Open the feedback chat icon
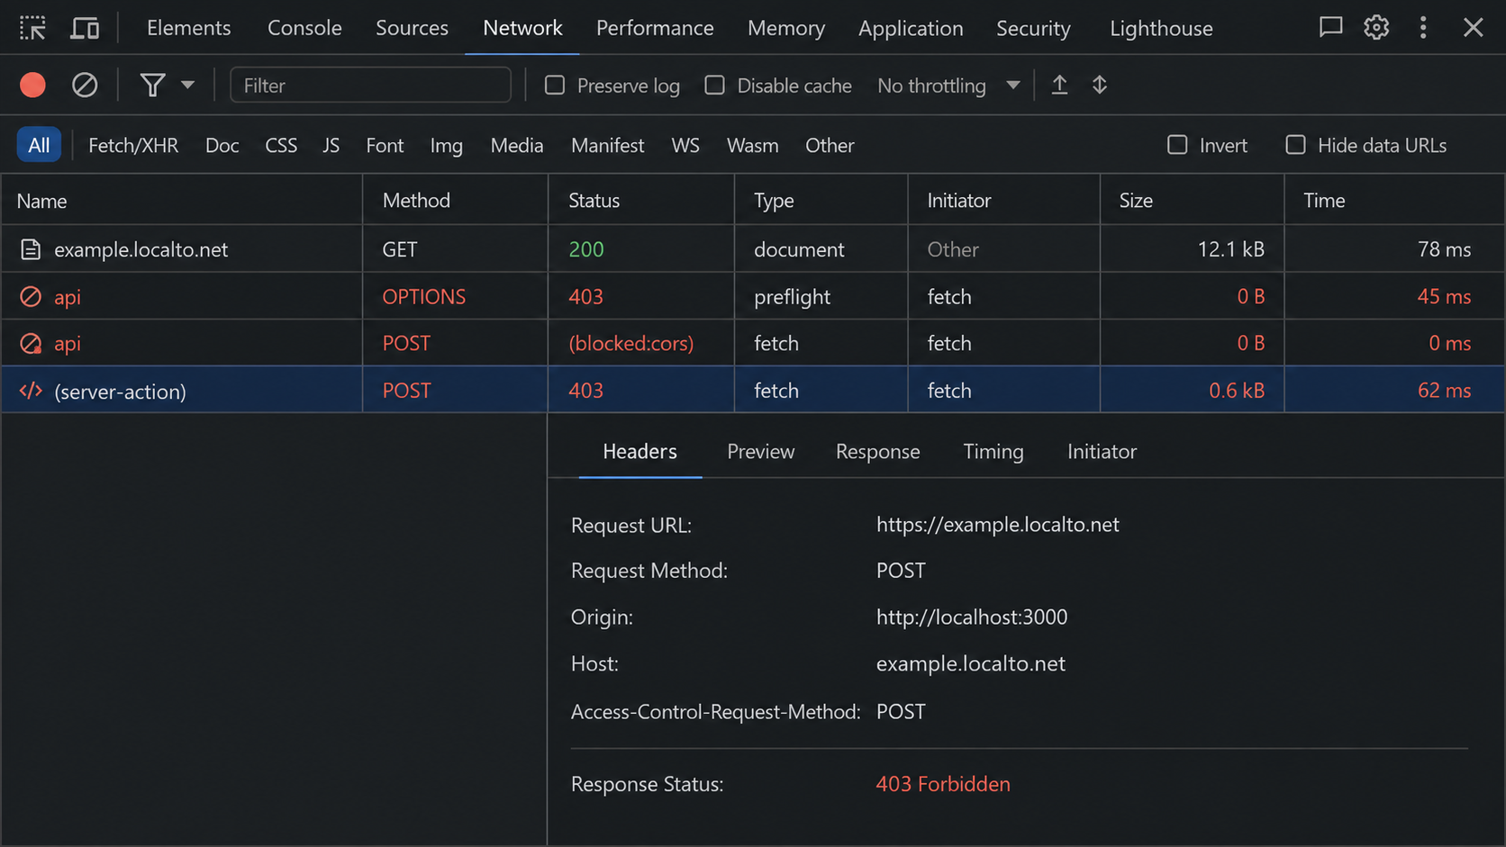This screenshot has height=847, width=1506. (1330, 28)
